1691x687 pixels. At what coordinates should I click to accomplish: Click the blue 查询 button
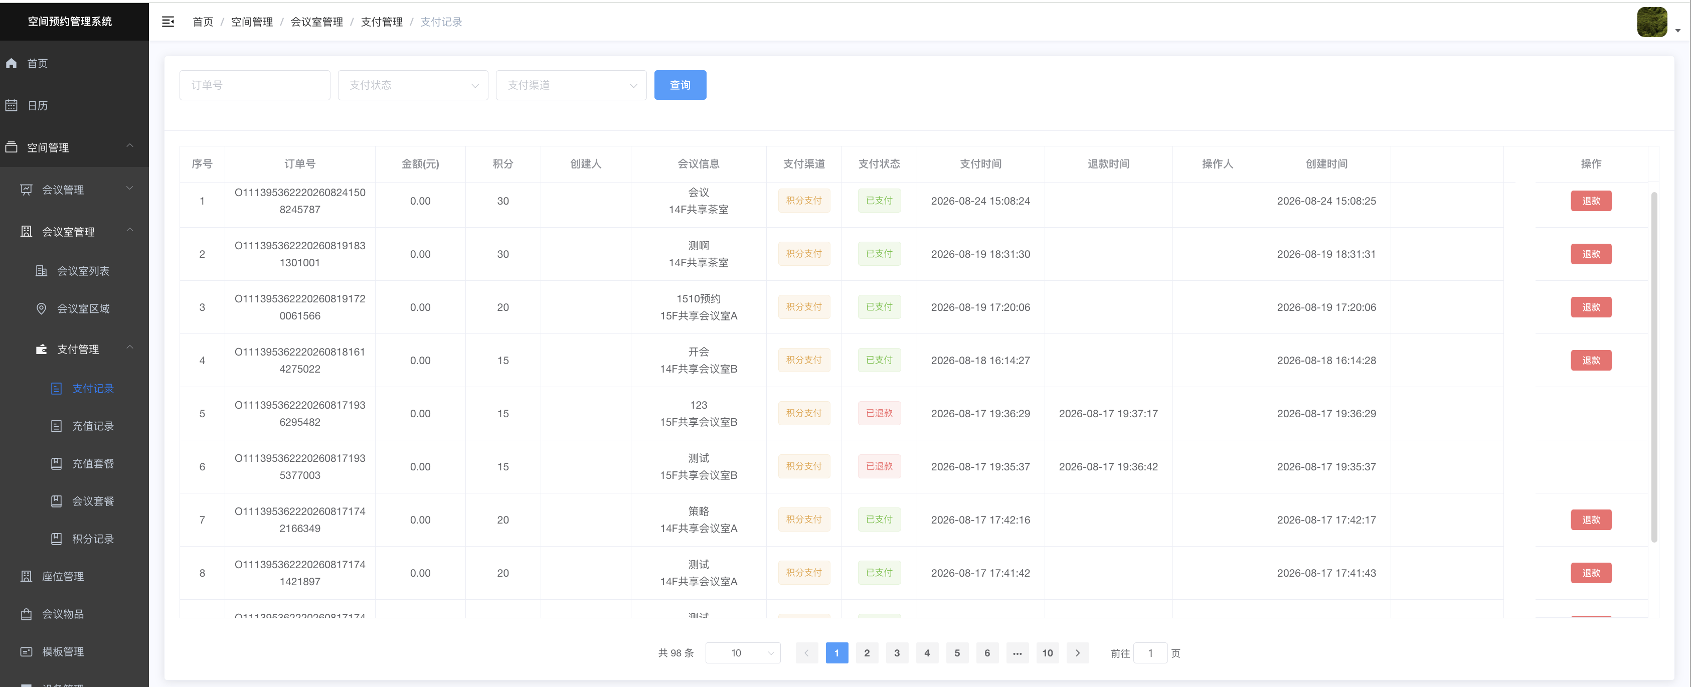[680, 85]
